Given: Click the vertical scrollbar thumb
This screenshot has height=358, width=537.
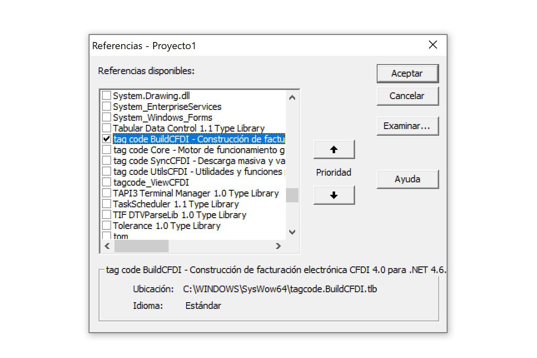Looking at the screenshot, I should 292,195.
